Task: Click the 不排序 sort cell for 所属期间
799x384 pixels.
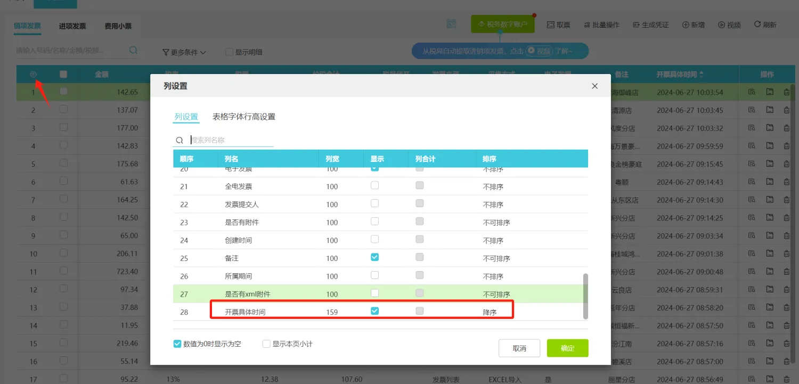Action: (493, 276)
